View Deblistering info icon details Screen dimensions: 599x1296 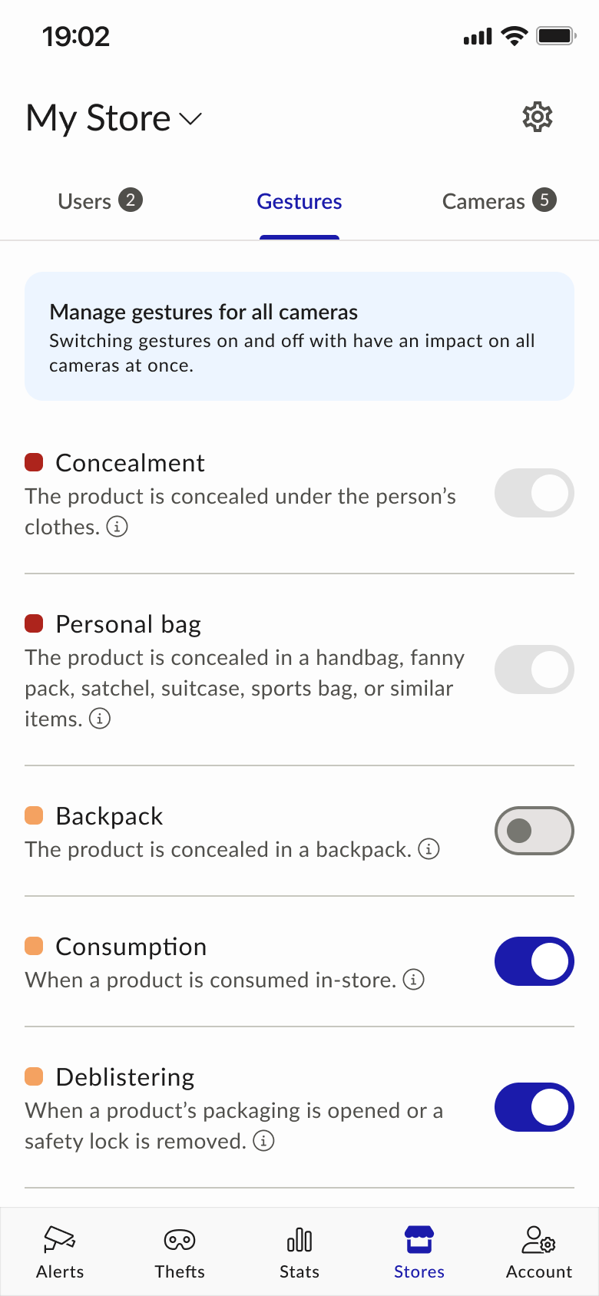pos(263,1141)
